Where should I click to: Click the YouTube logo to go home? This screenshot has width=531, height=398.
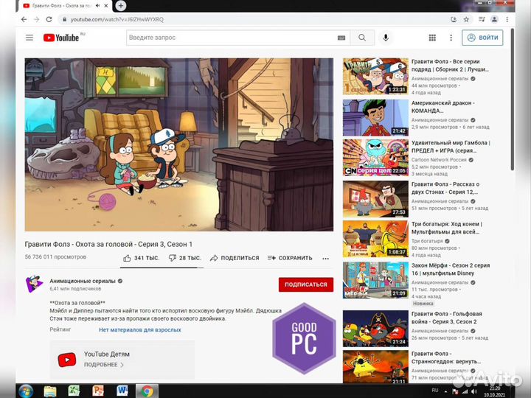pyautogui.click(x=62, y=38)
